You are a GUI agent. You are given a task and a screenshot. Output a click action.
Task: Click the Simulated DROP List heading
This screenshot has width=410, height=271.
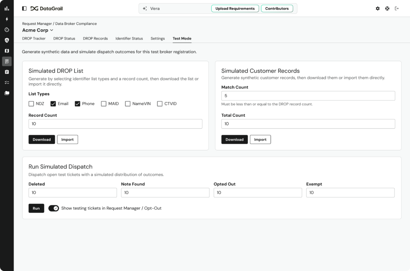pos(56,71)
